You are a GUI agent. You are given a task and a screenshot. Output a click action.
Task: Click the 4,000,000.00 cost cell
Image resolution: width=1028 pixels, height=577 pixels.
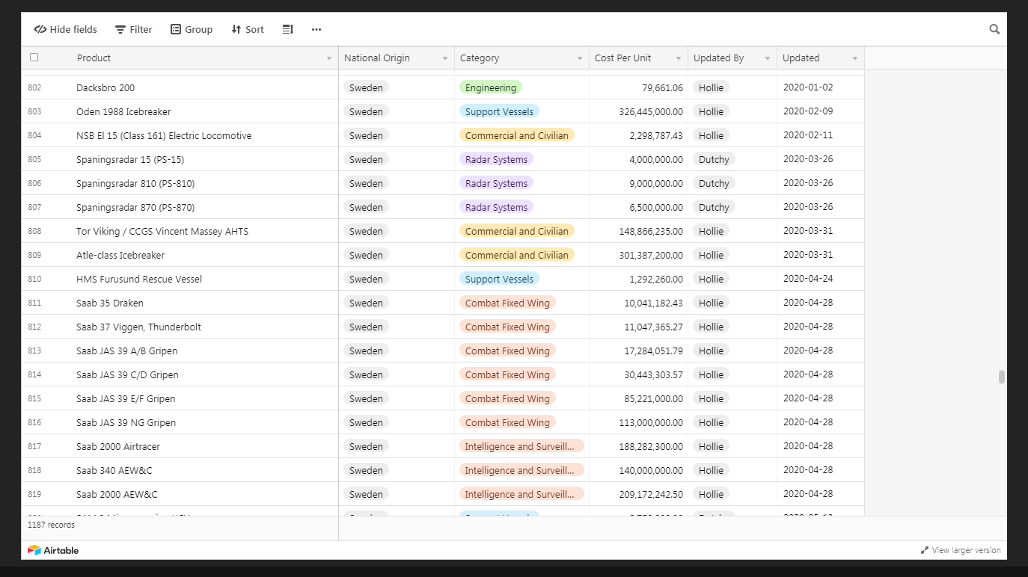[638, 159]
